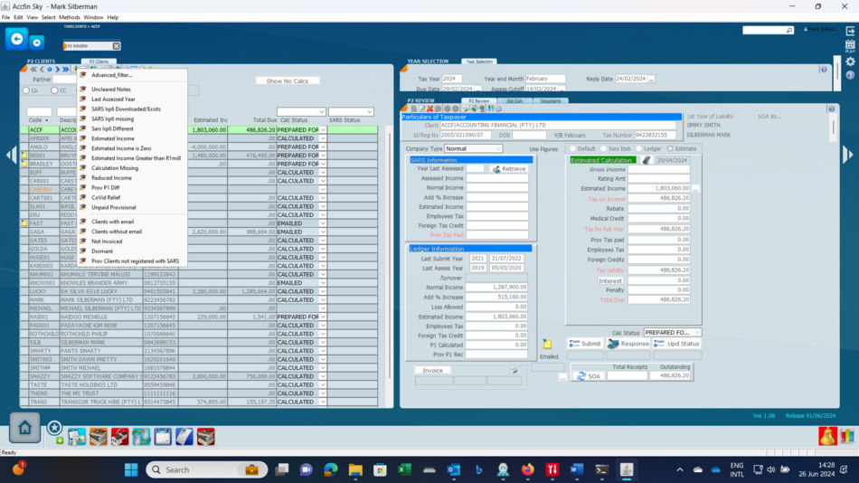This screenshot has width=859, height=483.
Task: Click the large back arrow button
Action: (16, 39)
